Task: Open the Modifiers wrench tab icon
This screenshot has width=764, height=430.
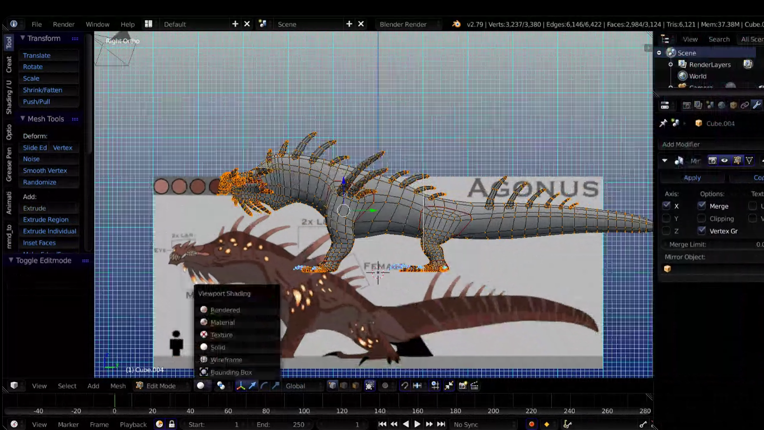Action: pos(757,105)
